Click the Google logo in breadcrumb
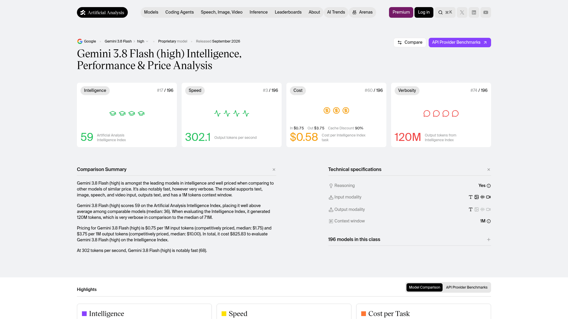 [x=80, y=41]
